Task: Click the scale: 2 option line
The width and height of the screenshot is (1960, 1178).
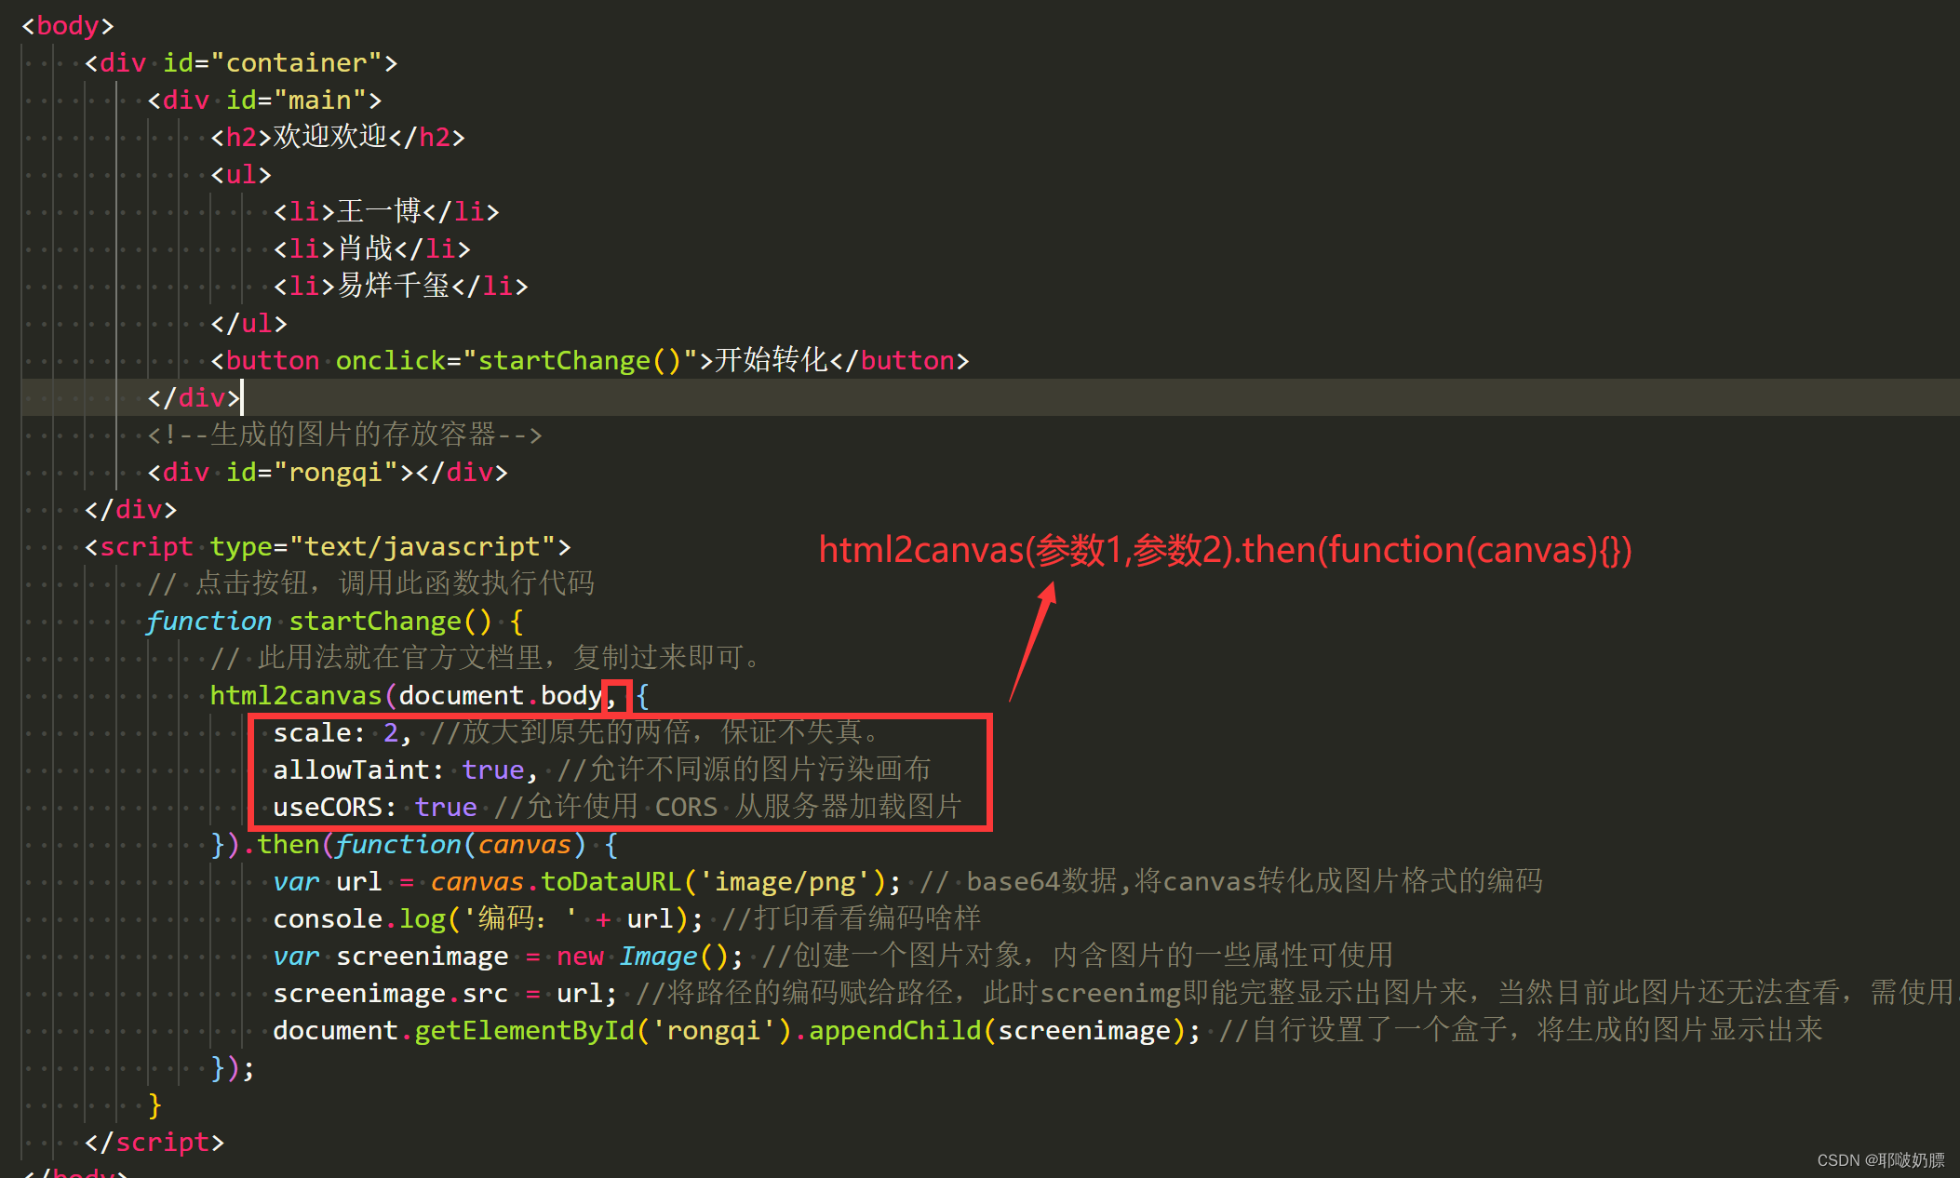Action: (577, 732)
